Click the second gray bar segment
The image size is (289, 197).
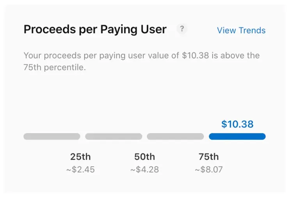(113, 137)
